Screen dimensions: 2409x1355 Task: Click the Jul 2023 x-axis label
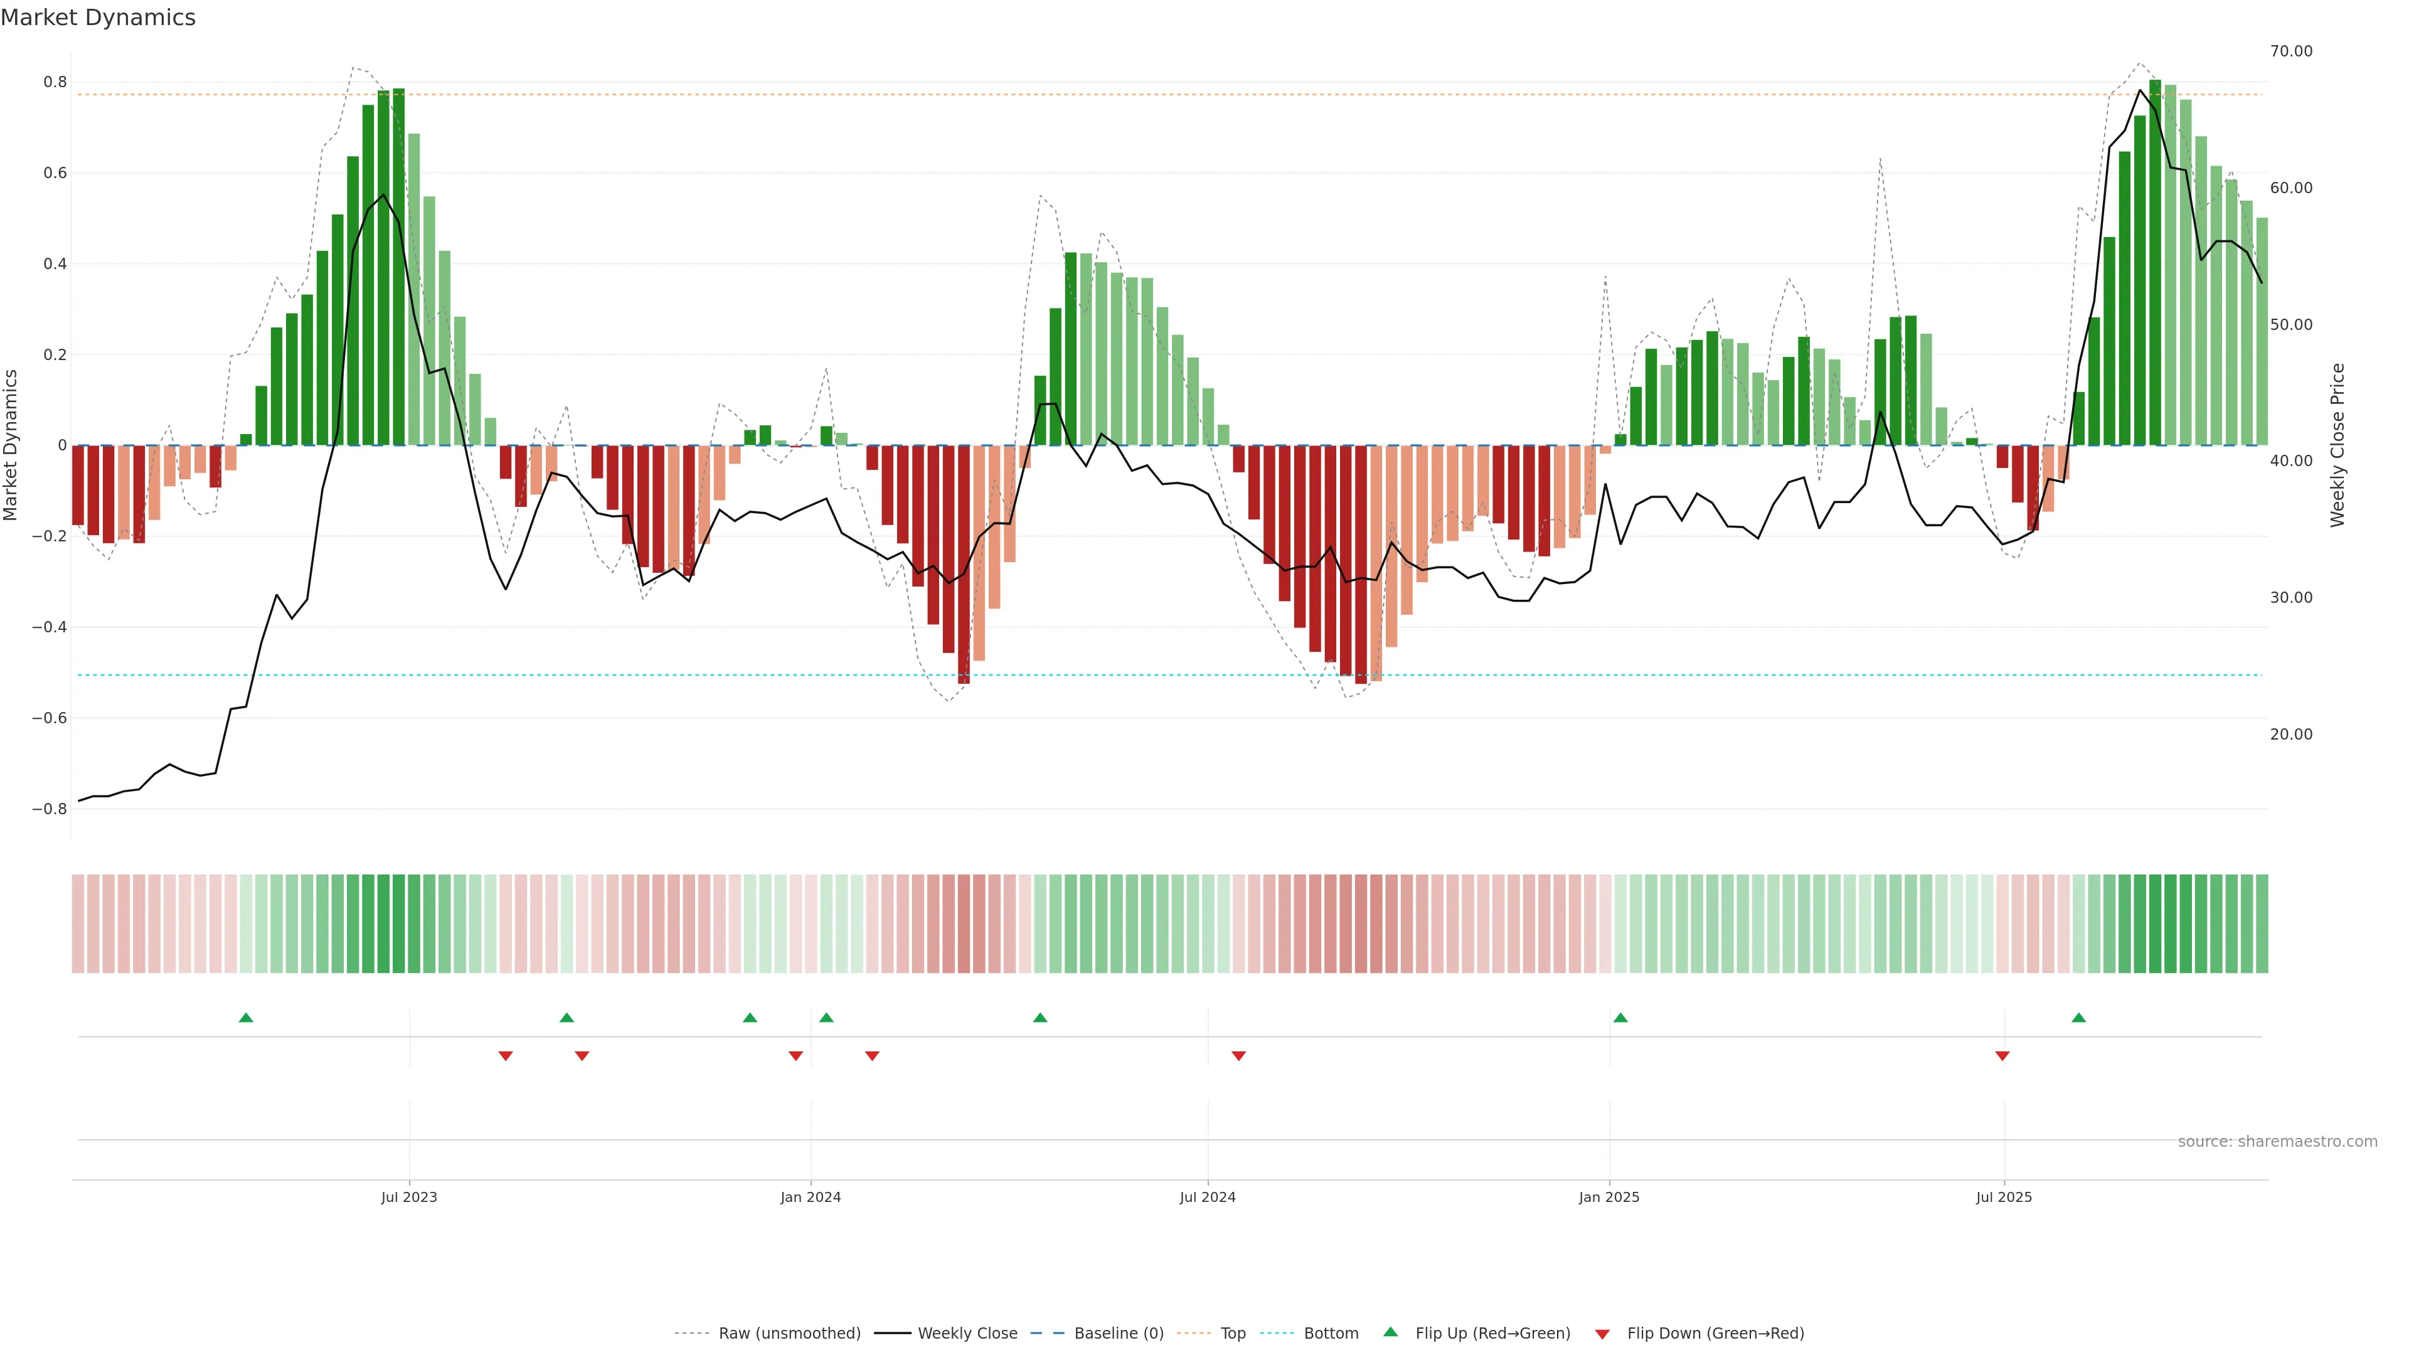click(x=408, y=1197)
